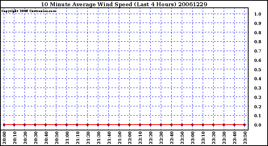Select the red data point above 20:30
Screen dimensions: 268x146
pos(35,125)
